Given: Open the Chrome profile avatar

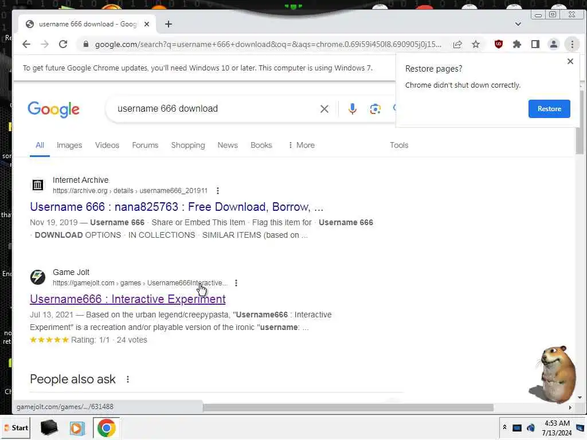Looking at the screenshot, I should pyautogui.click(x=554, y=44).
